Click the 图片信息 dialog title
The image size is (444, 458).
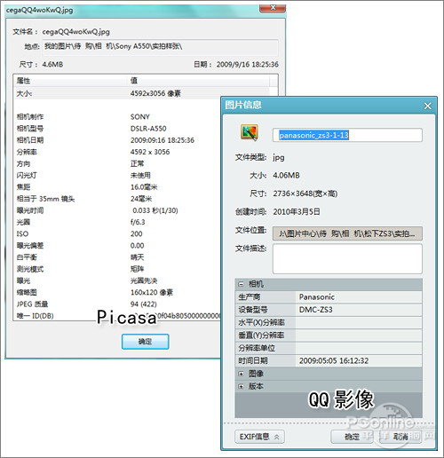(x=243, y=105)
